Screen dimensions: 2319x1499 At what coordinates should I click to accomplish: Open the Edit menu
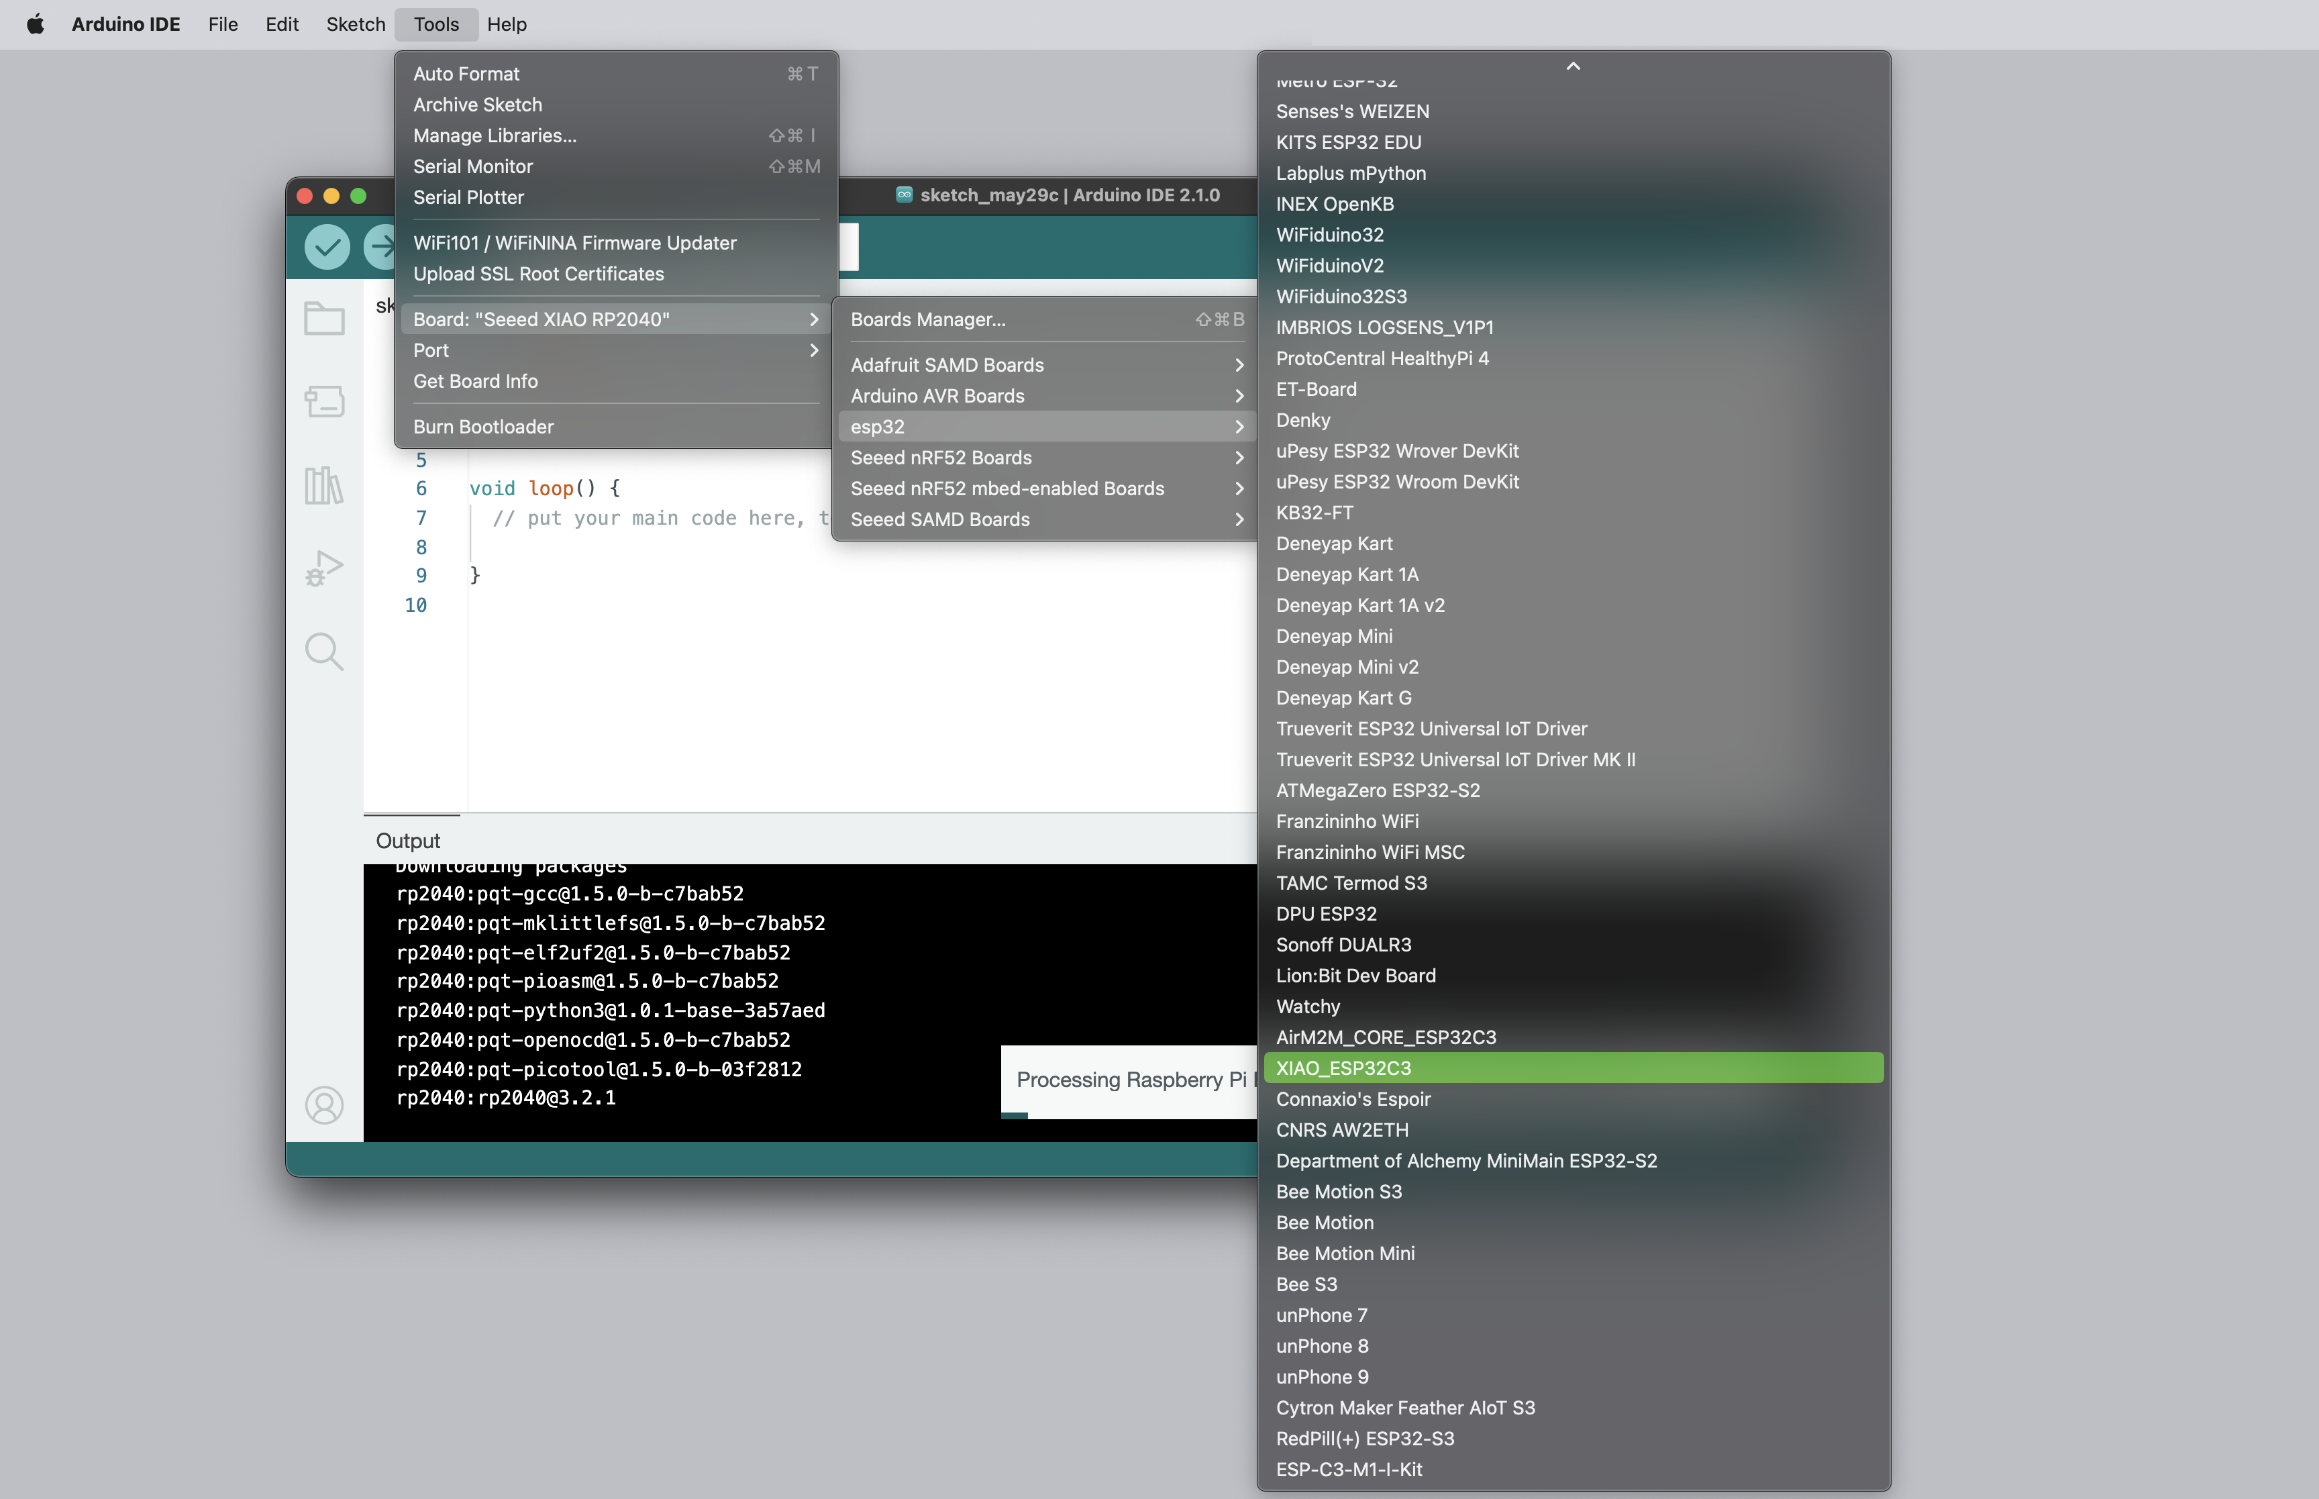click(282, 24)
